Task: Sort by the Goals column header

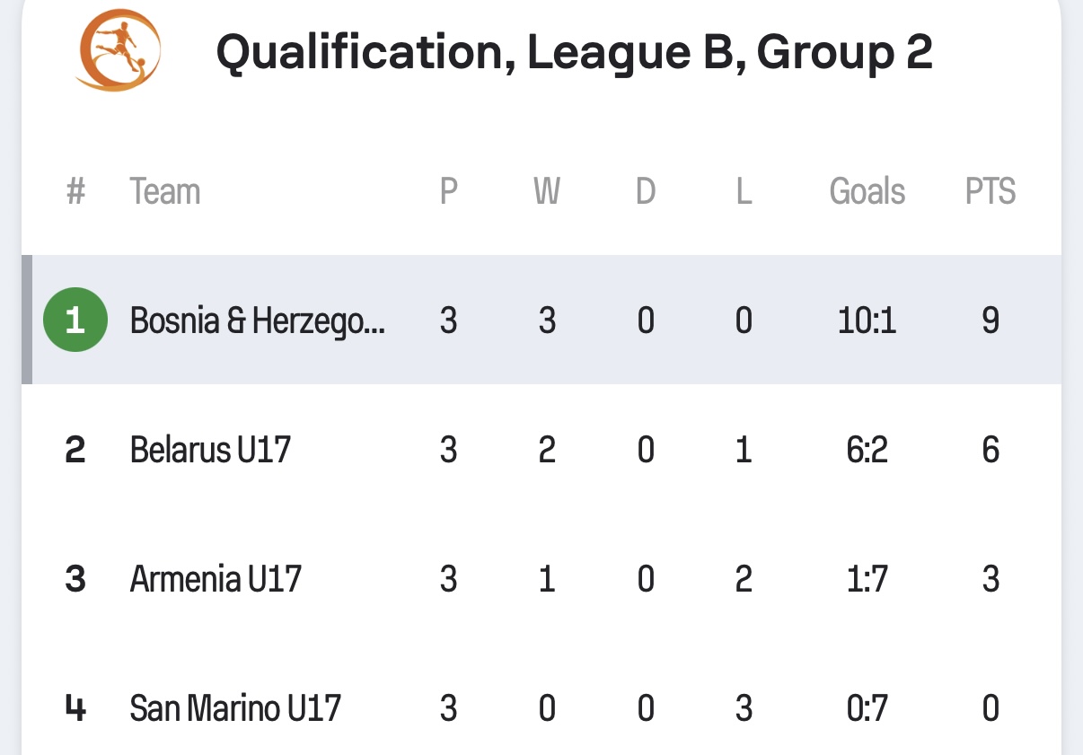Action: pyautogui.click(x=867, y=191)
